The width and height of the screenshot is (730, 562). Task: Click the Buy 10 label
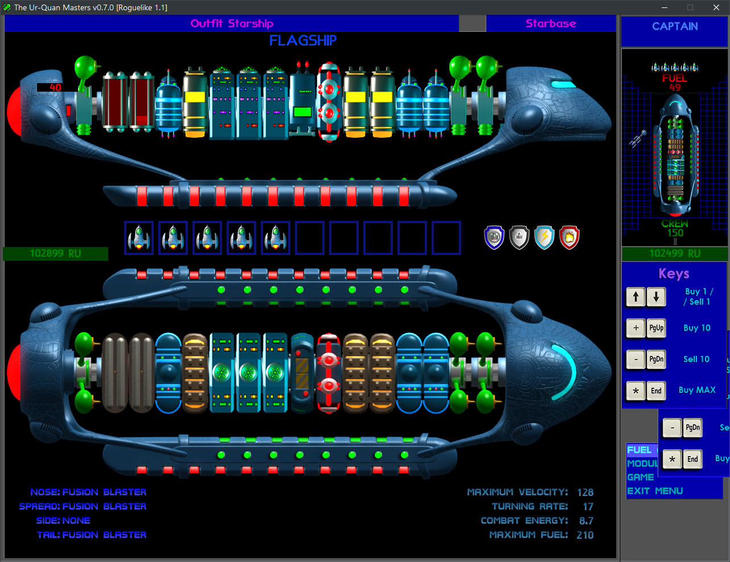click(x=697, y=328)
